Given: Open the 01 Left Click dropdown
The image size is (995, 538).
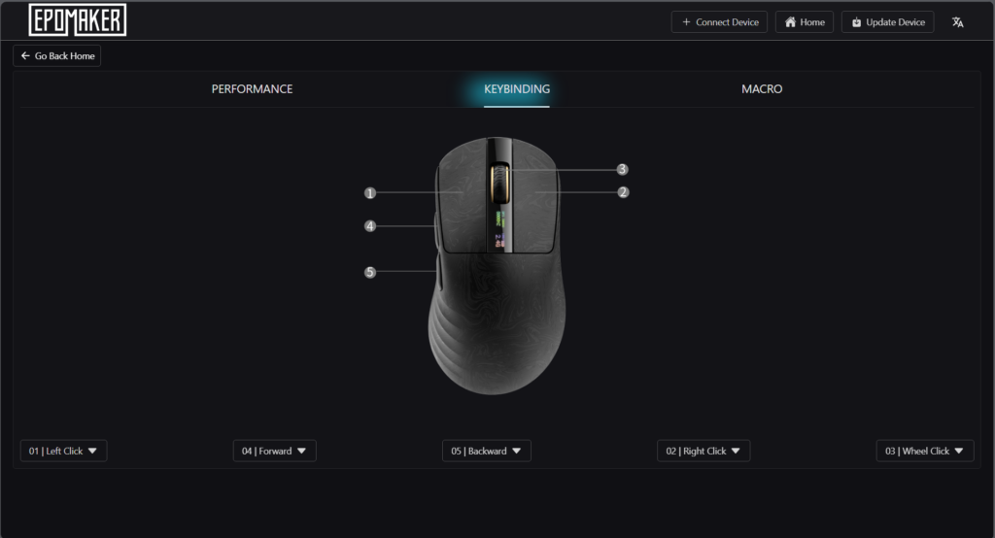Looking at the screenshot, I should pyautogui.click(x=63, y=451).
